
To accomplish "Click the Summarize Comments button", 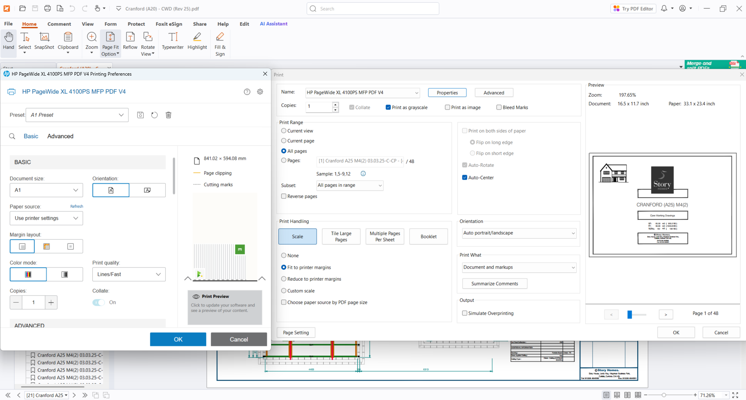I will [x=494, y=284].
